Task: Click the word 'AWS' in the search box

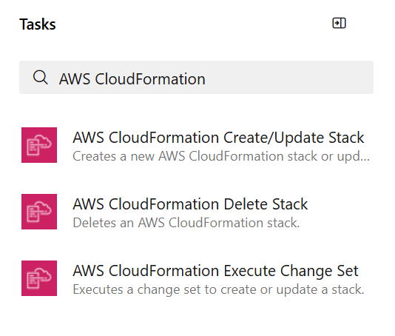Action: [x=75, y=78]
